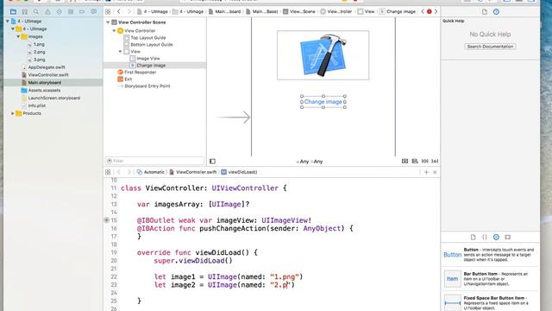Click the IBOutlet connection circle on line 15
Image resolution: width=552 pixels, height=311 pixels.
(x=106, y=220)
